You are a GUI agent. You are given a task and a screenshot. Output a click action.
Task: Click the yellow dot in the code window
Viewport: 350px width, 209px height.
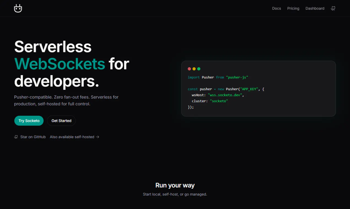194,69
